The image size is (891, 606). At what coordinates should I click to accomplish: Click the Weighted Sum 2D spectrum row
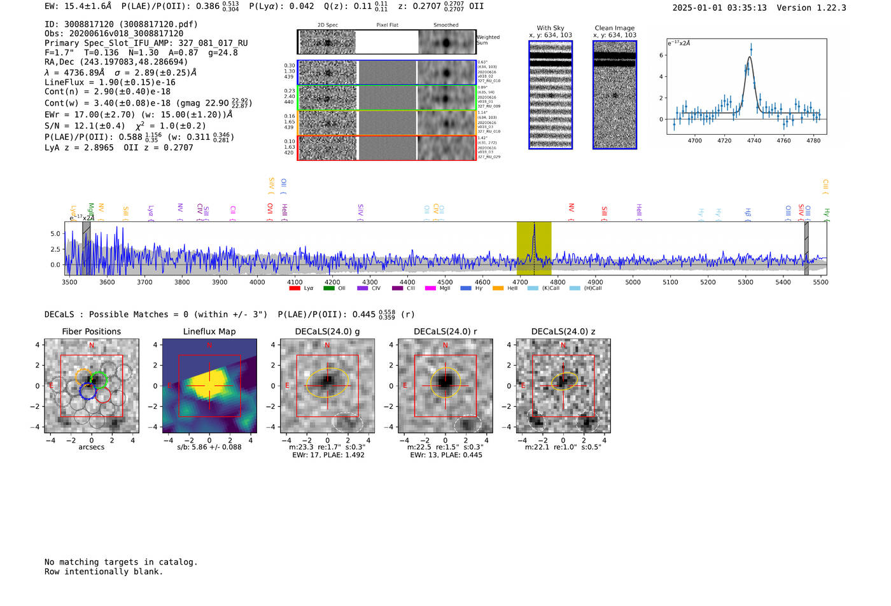386,42
